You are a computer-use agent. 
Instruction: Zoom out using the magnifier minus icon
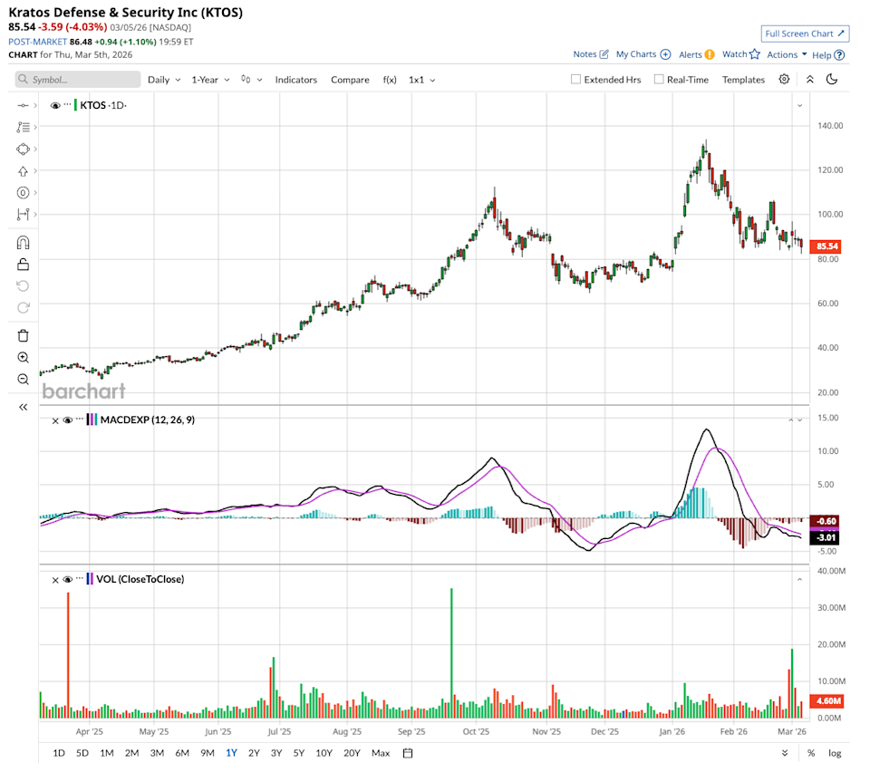(x=24, y=379)
